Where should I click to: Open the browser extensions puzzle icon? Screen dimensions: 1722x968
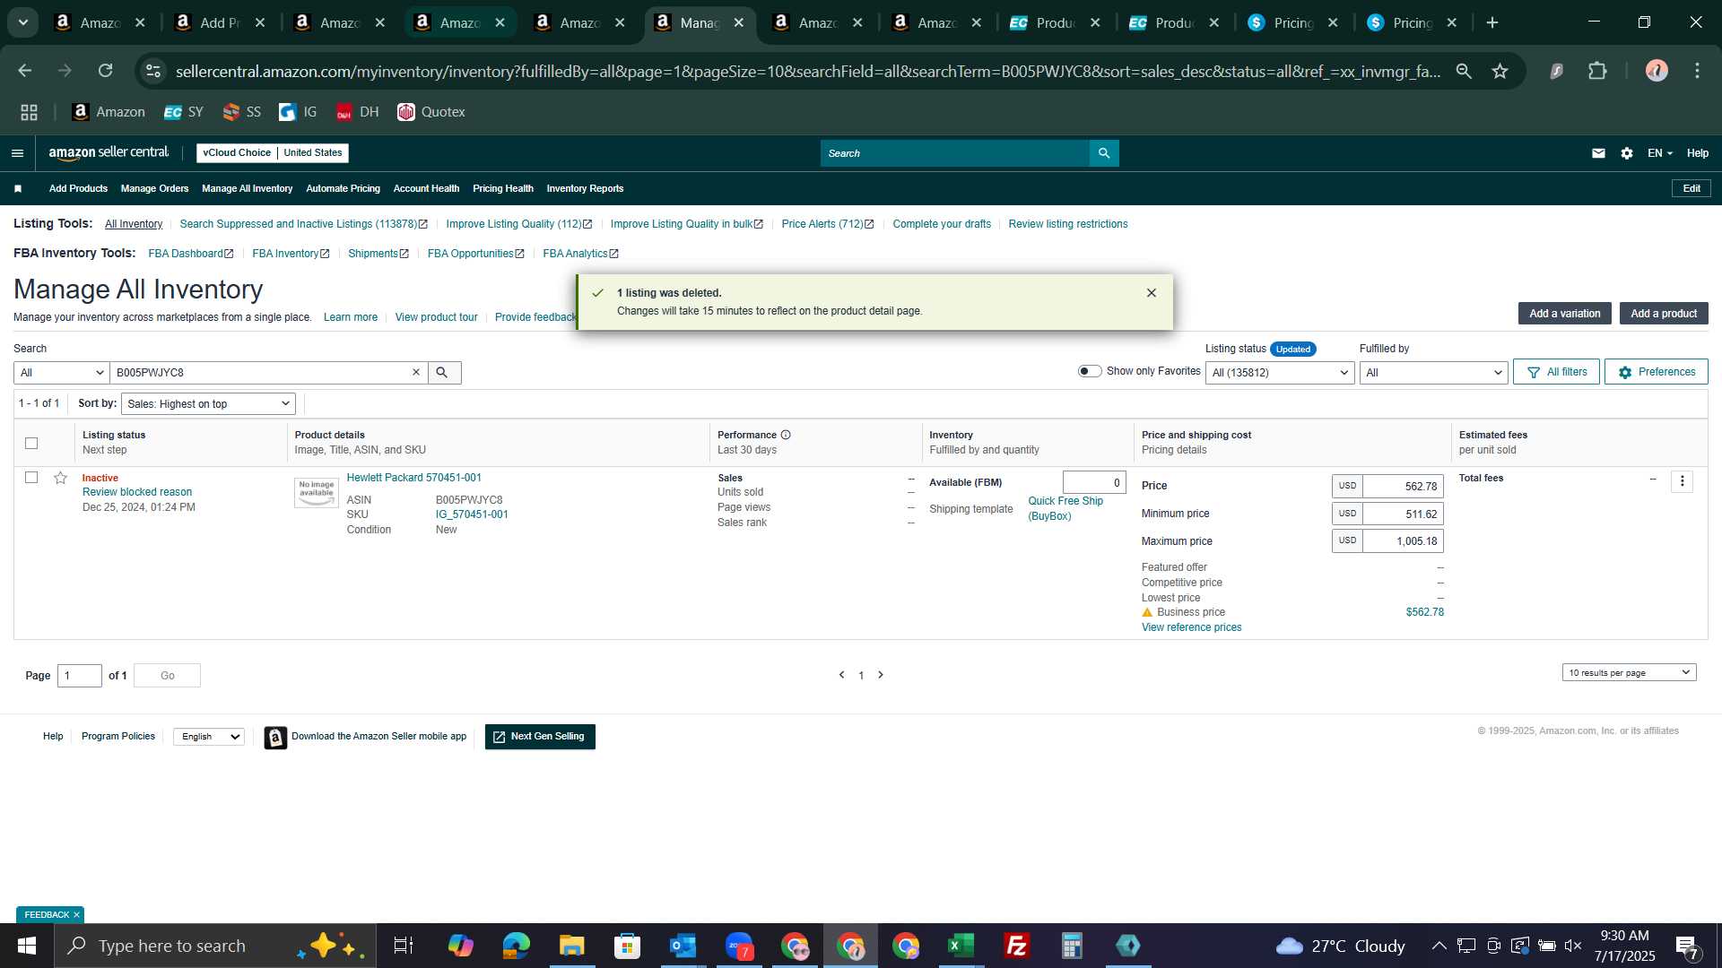tap(1597, 71)
